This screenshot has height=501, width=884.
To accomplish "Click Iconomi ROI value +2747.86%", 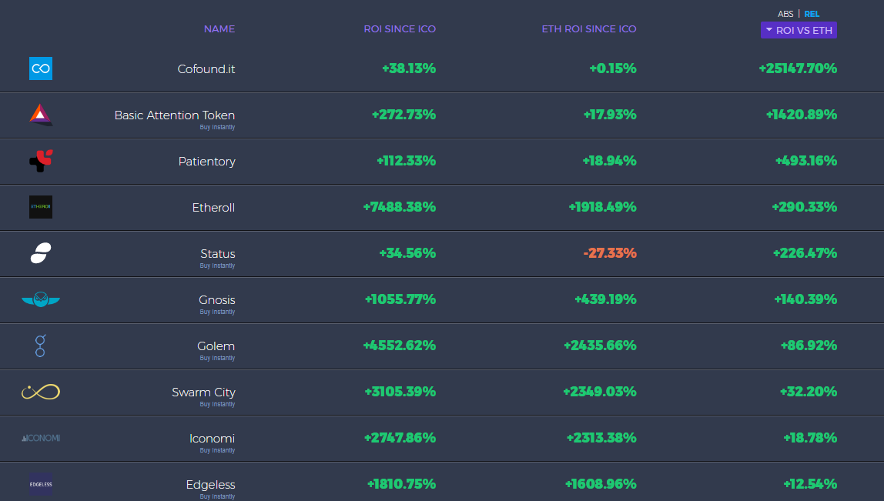I will (x=400, y=438).
